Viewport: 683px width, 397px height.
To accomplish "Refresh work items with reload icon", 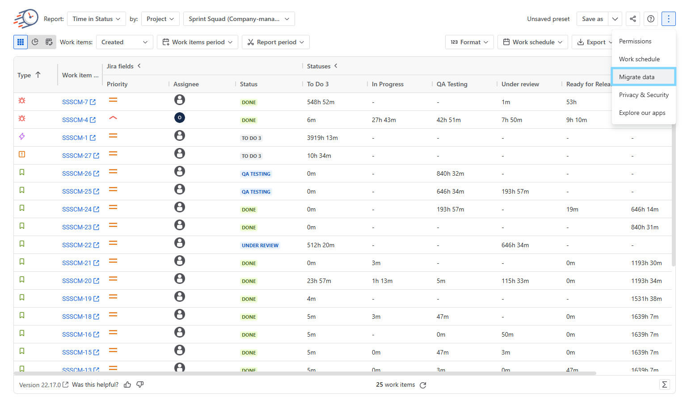I will click(x=423, y=385).
